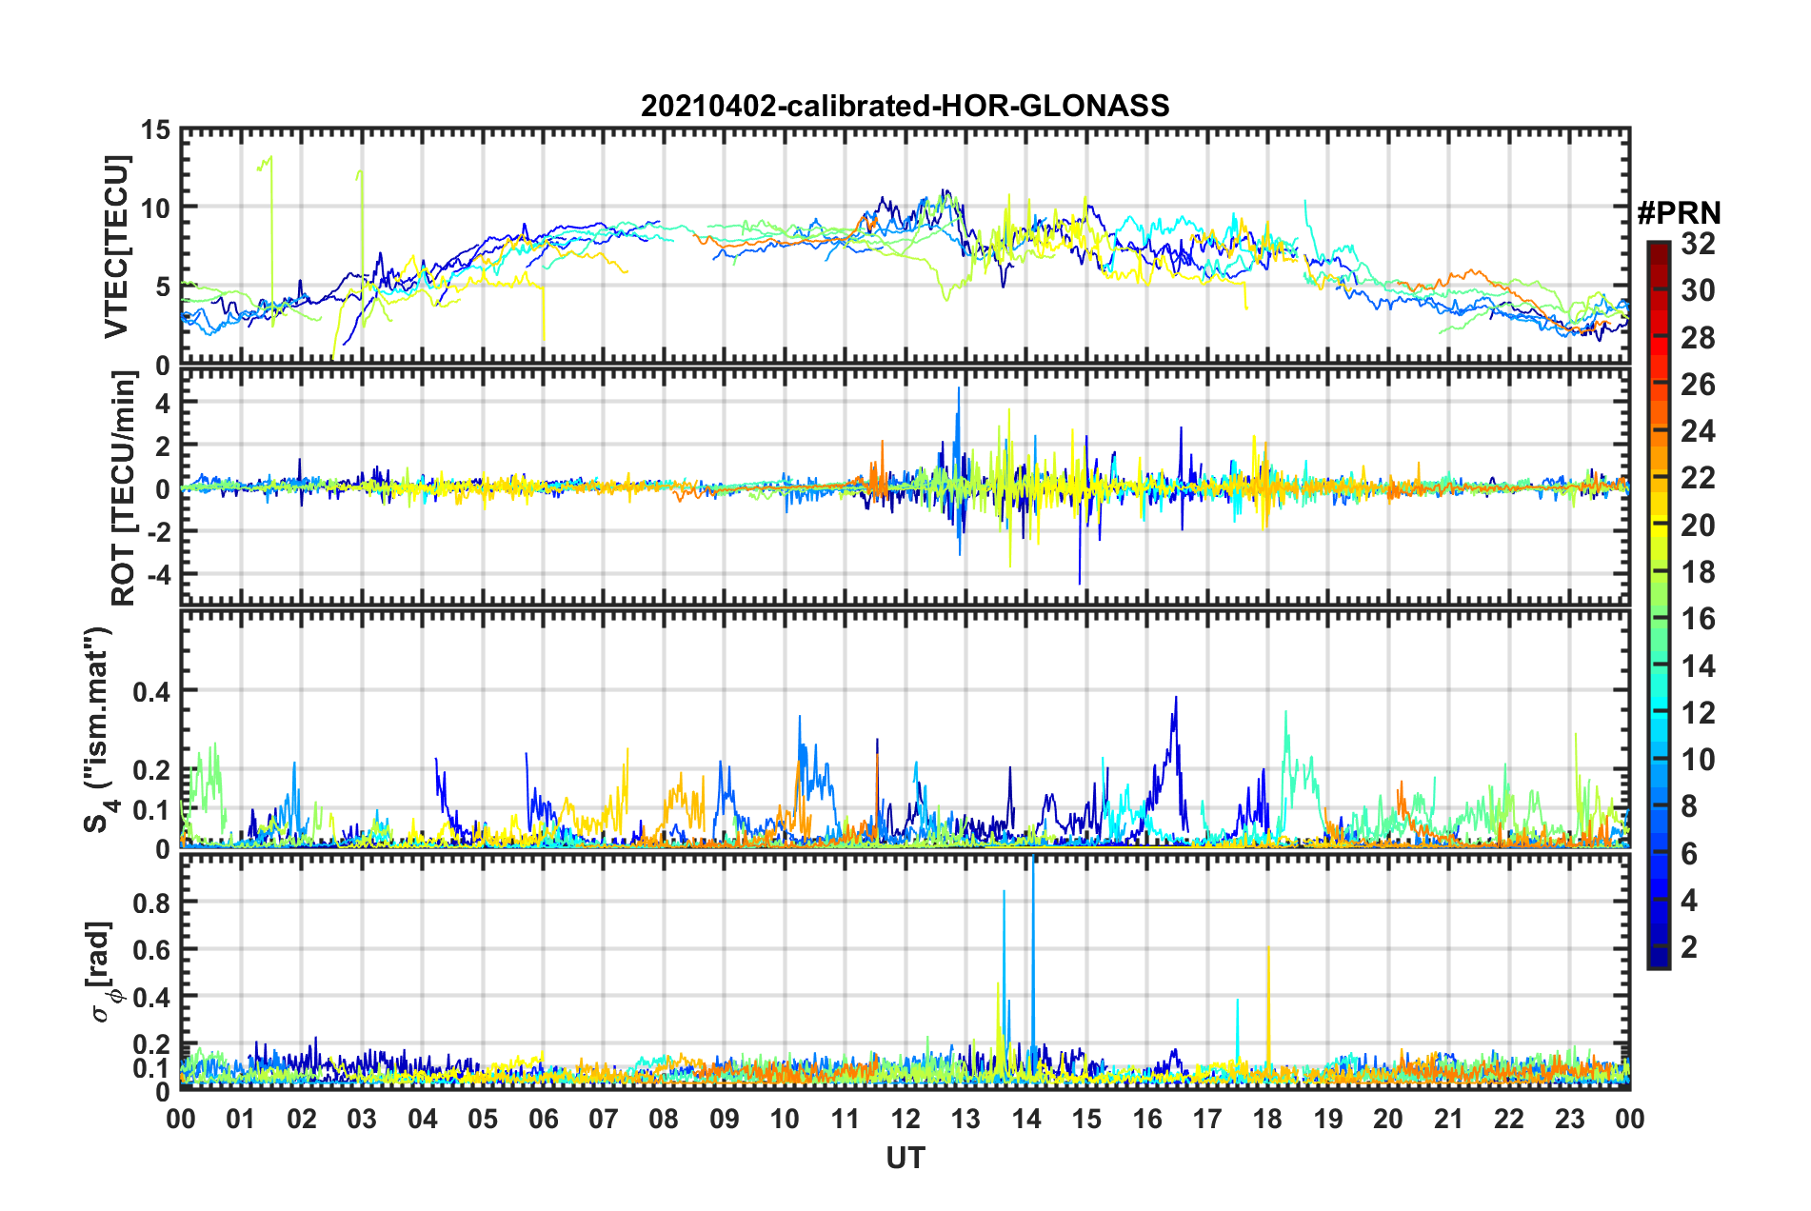This screenshot has width=1811, height=1211.
Task: Click the 5 tick on VTEC y-axis
Action: coord(163,287)
